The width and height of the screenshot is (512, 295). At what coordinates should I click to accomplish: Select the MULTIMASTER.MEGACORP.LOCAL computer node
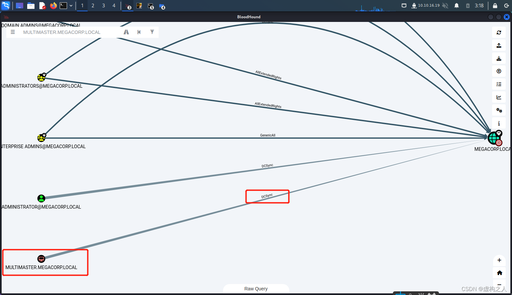pos(41,259)
